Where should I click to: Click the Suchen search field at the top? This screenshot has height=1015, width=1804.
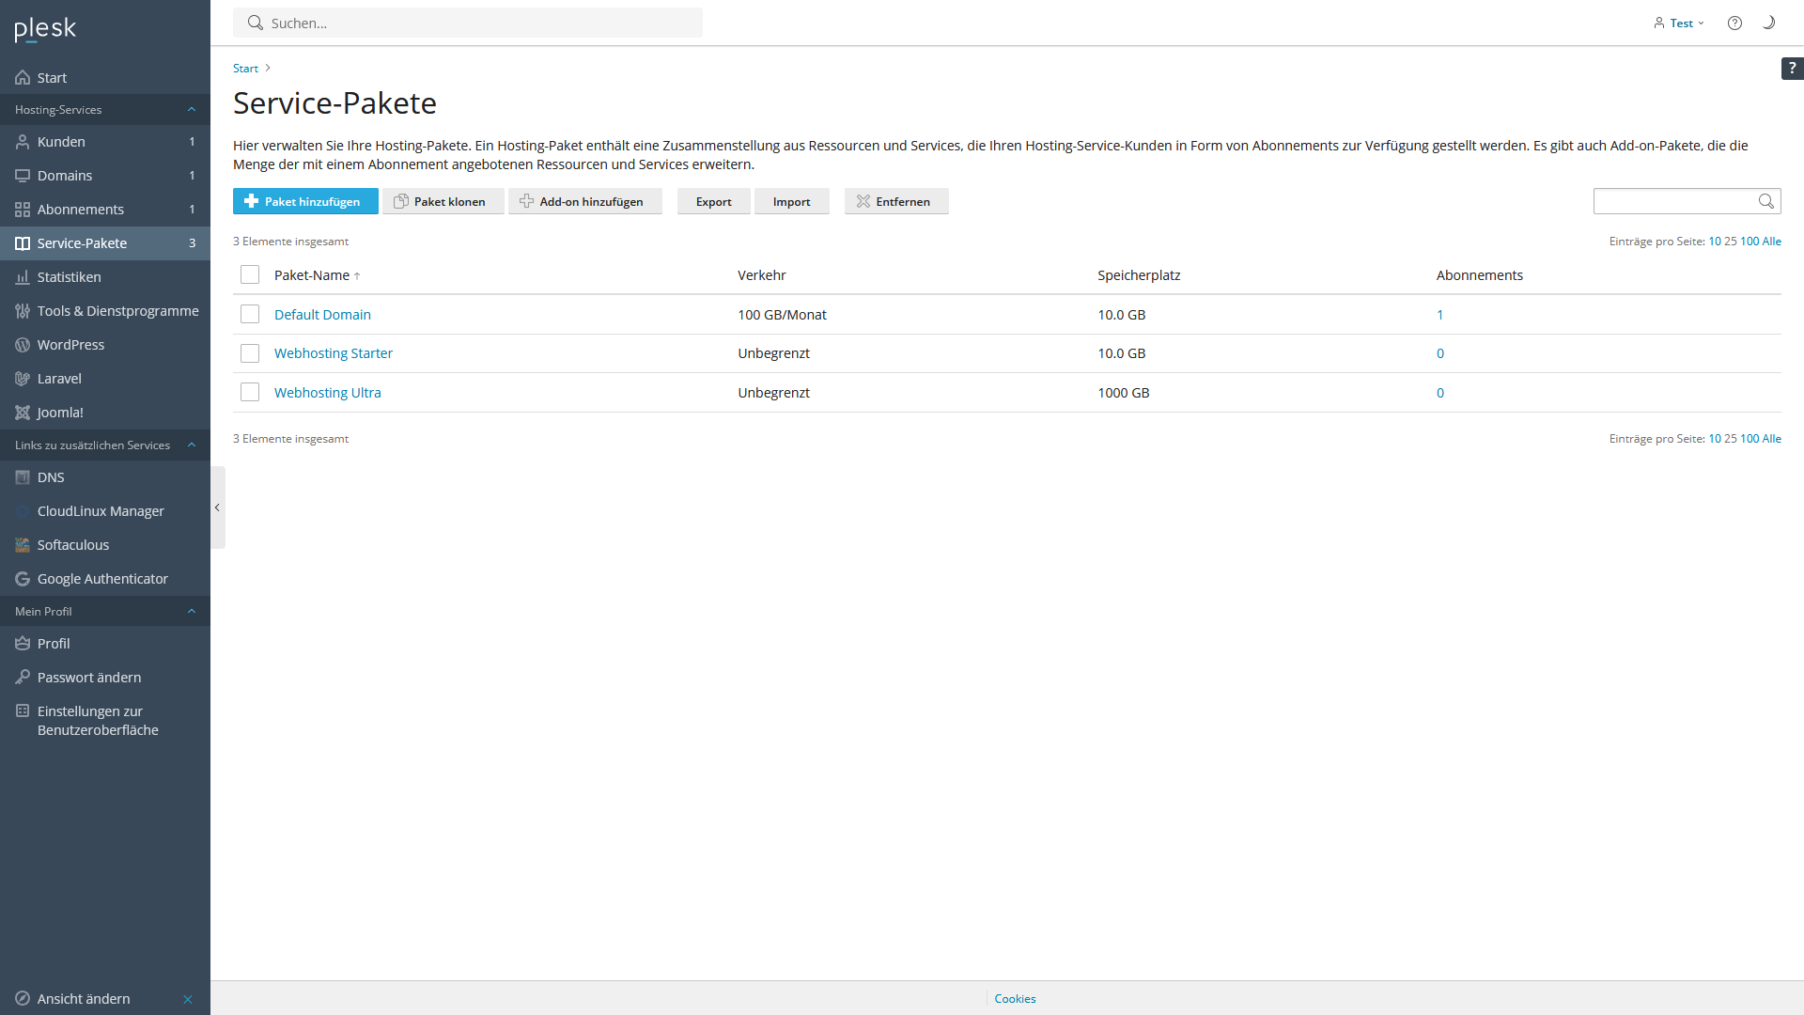468,23
